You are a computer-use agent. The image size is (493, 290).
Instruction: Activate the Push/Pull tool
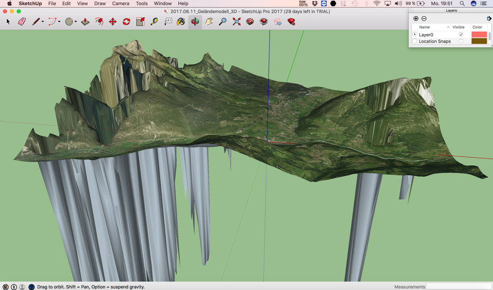tap(85, 22)
